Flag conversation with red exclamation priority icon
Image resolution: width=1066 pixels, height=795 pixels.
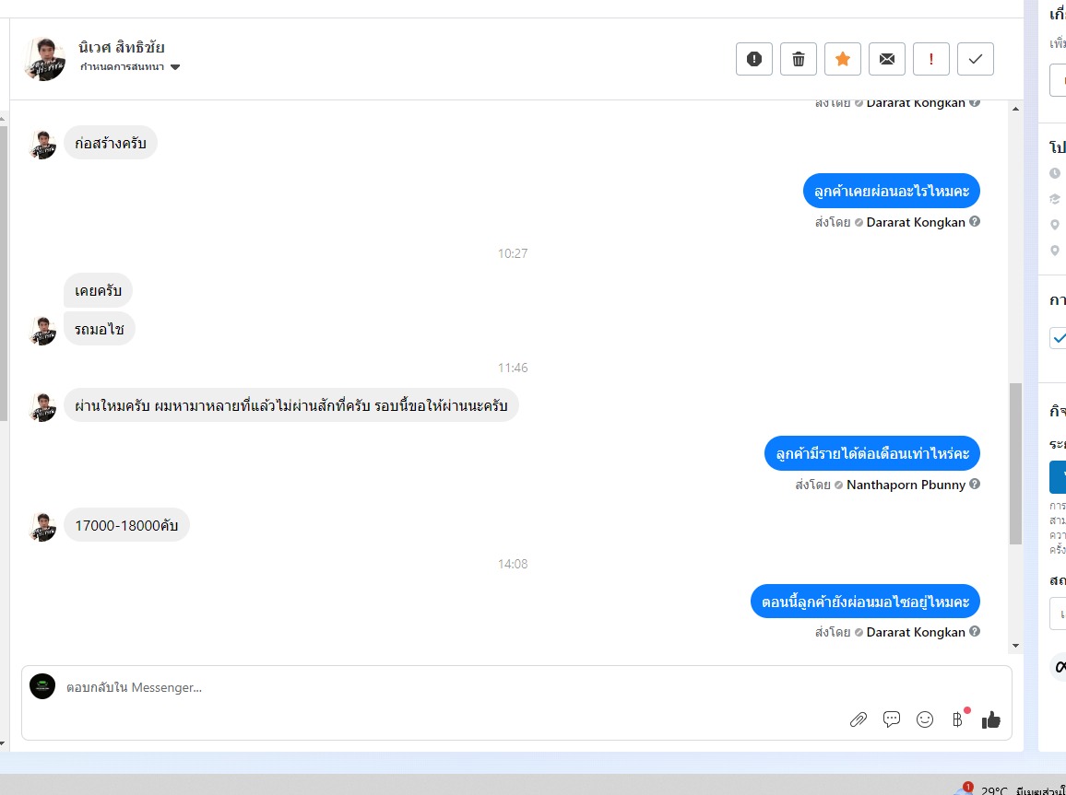tap(930, 59)
